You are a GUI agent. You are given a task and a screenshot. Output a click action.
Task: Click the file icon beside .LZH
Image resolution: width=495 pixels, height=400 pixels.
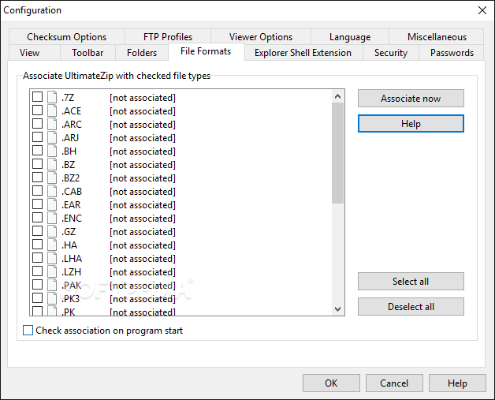52,271
